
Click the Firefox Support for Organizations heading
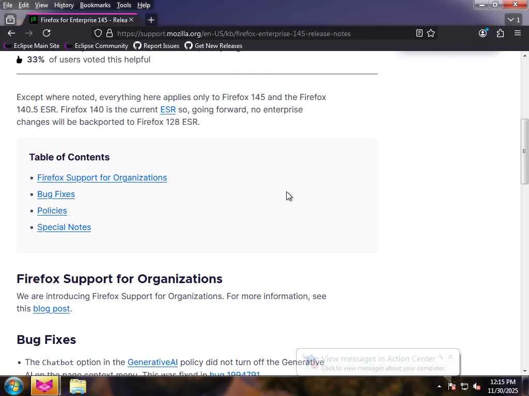coord(119,279)
